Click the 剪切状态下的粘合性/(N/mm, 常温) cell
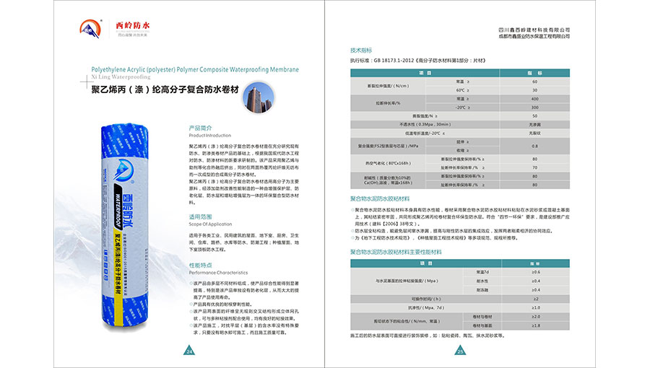This screenshot has height=368, width=650. click(x=406, y=321)
